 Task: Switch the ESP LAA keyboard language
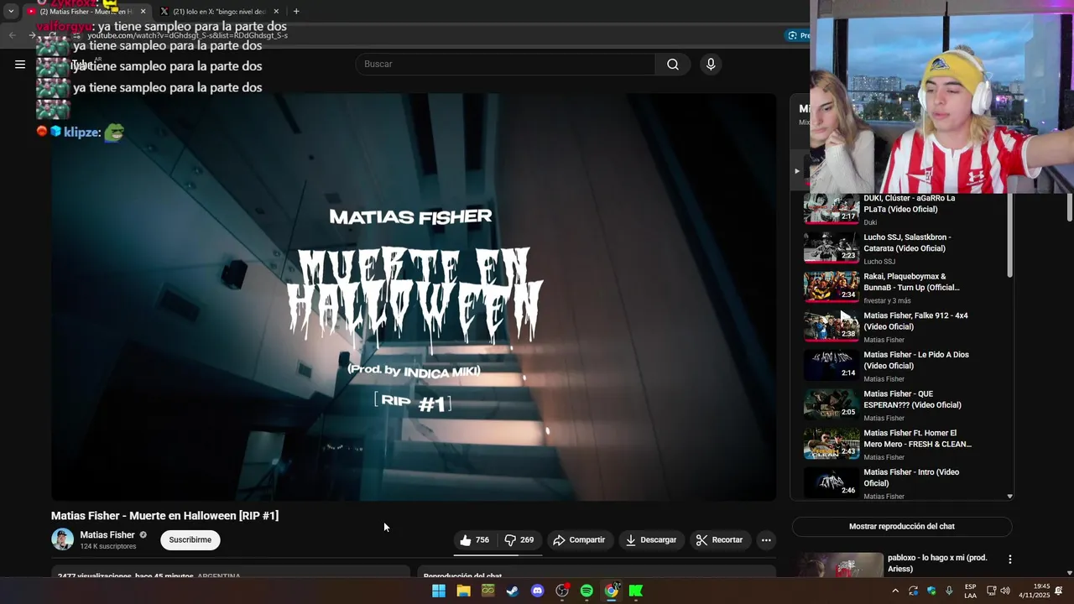(970, 591)
